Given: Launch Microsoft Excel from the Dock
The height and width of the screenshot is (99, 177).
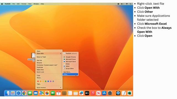Looking at the screenshot, I should 129,93.
